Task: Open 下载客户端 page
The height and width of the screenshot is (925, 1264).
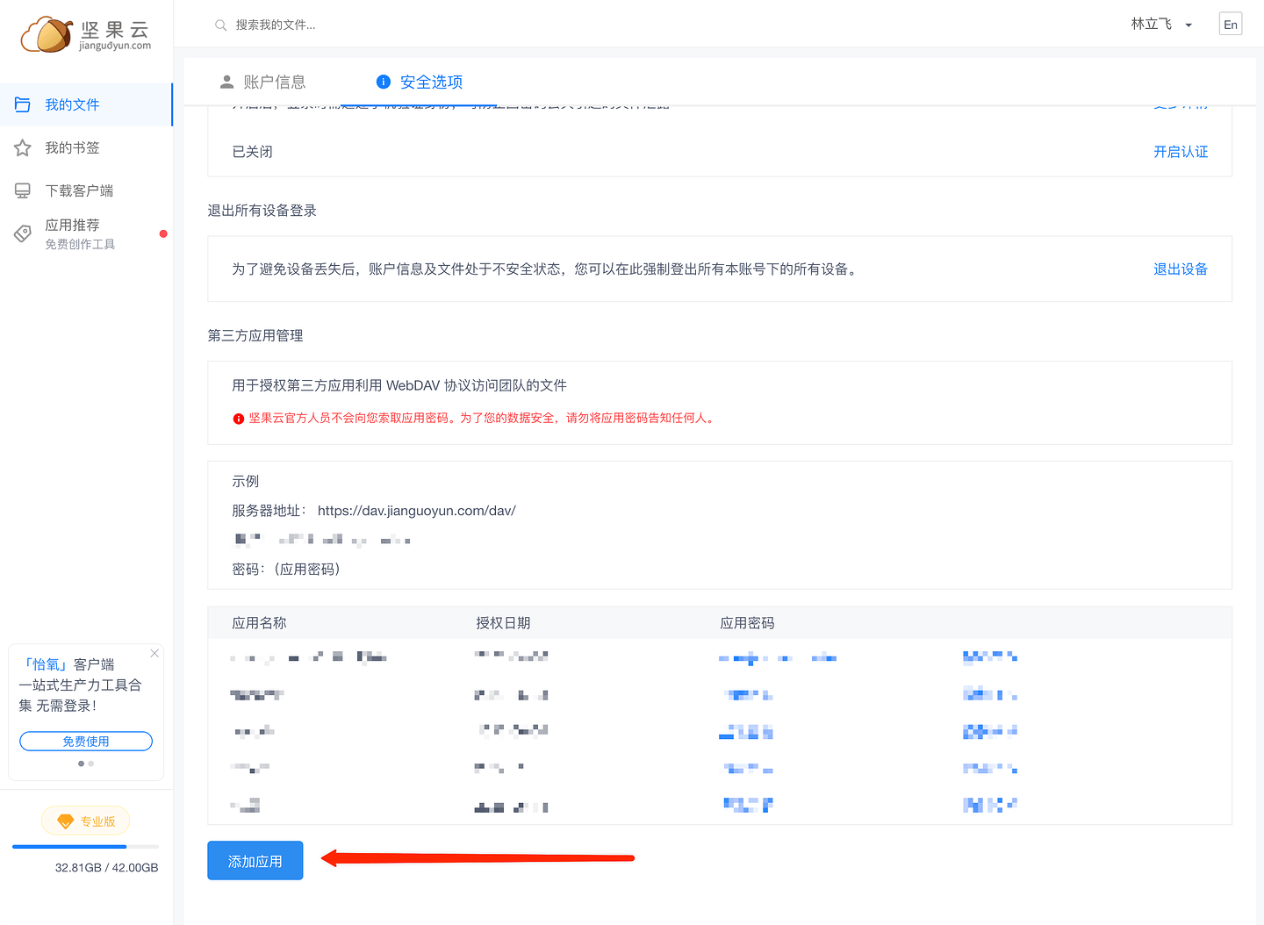Action: click(x=86, y=190)
